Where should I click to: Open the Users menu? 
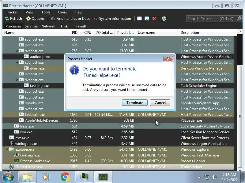coord(62,12)
